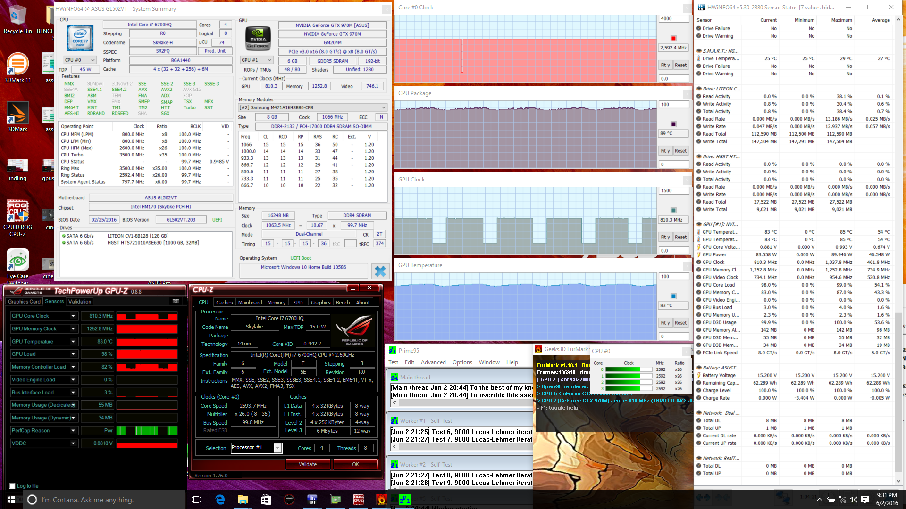906x509 pixels.
Task: Click GPU Clock graph max value field 1500
Action: tap(673, 190)
